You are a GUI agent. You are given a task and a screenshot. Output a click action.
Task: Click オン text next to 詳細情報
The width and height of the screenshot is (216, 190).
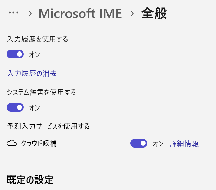pos(158,144)
